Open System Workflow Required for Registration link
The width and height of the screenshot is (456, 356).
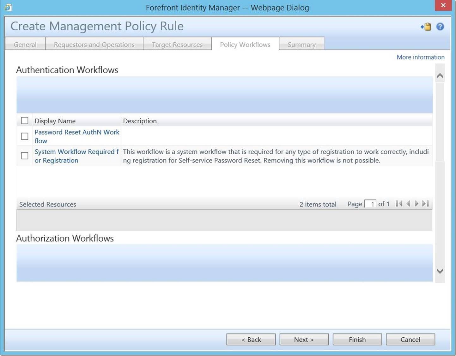(x=77, y=156)
